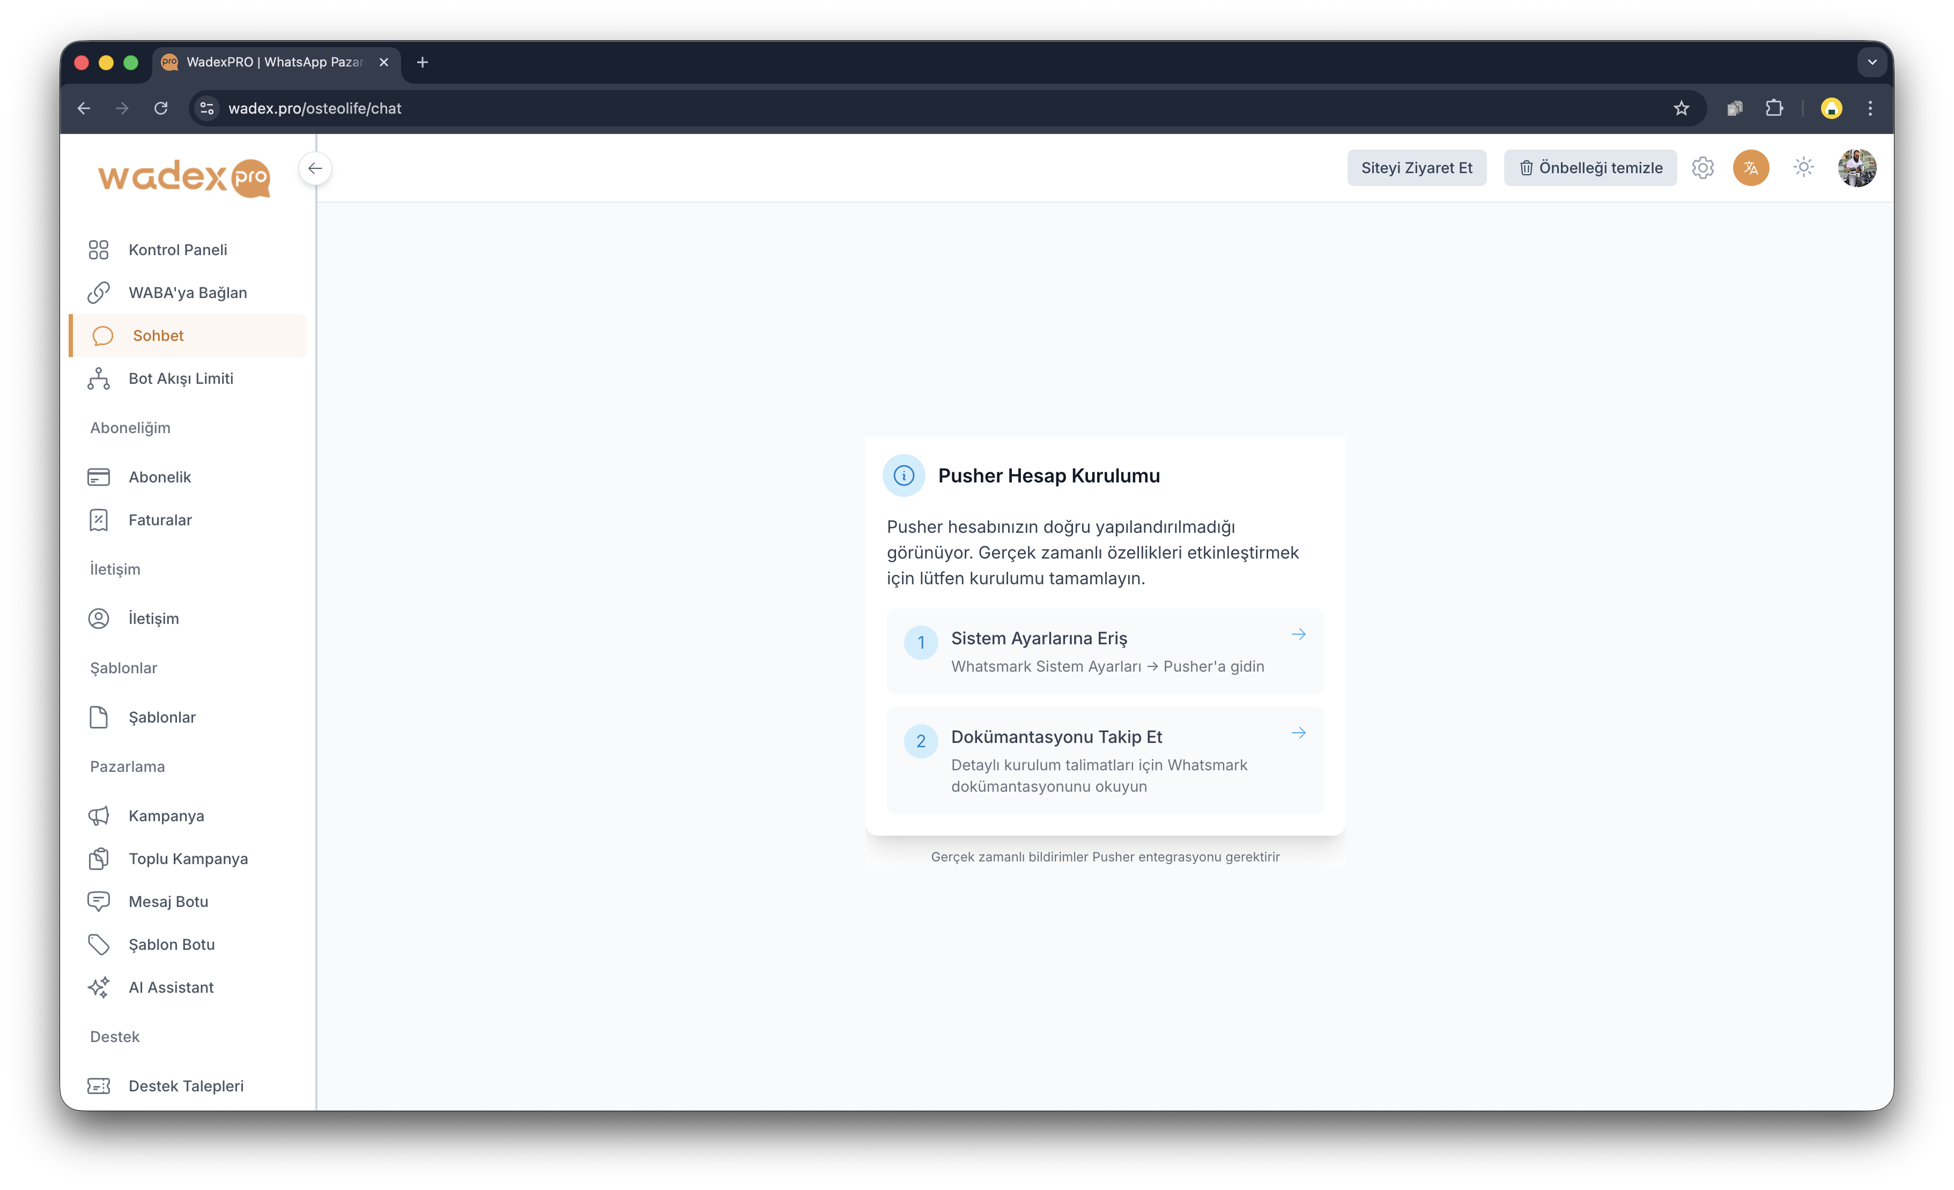The width and height of the screenshot is (1954, 1190).
Task: Collapse sidebar with the arrow button
Action: tap(315, 168)
